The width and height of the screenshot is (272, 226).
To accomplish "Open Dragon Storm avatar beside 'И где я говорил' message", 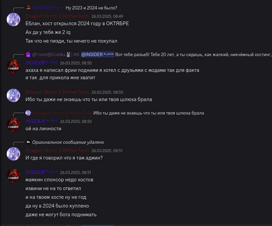I will click(13, 154).
